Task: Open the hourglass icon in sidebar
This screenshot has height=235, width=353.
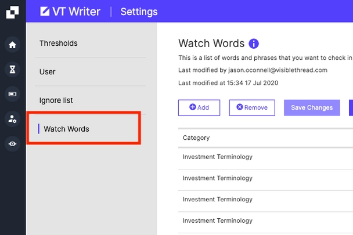Action: tap(12, 69)
